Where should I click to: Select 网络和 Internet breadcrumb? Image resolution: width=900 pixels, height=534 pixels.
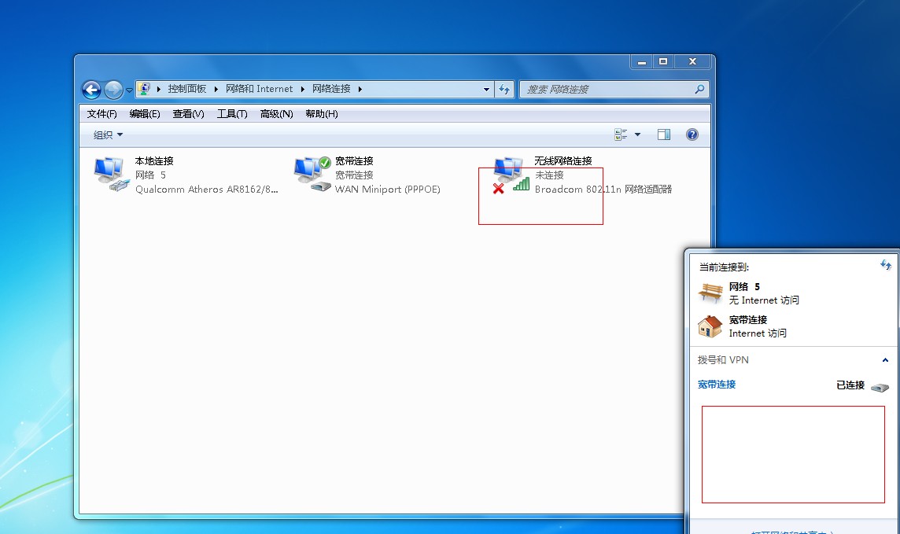coord(259,89)
